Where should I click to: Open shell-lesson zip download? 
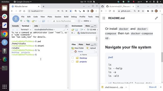pyautogui.click(x=113, y=87)
